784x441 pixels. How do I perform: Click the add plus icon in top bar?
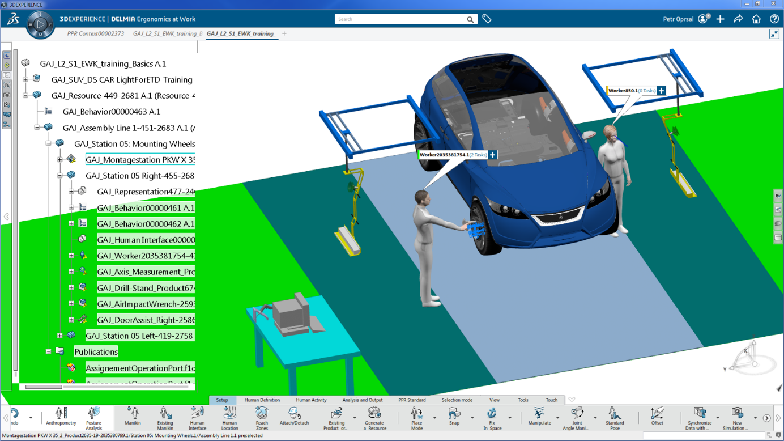tap(720, 19)
